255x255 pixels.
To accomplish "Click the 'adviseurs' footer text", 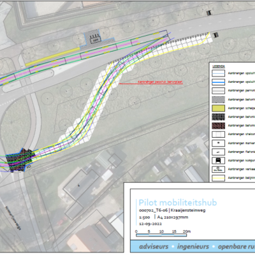I will coord(154,247).
